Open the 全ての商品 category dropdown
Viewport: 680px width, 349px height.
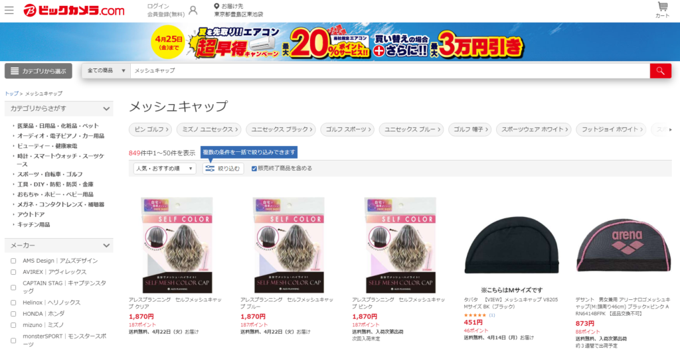click(106, 71)
